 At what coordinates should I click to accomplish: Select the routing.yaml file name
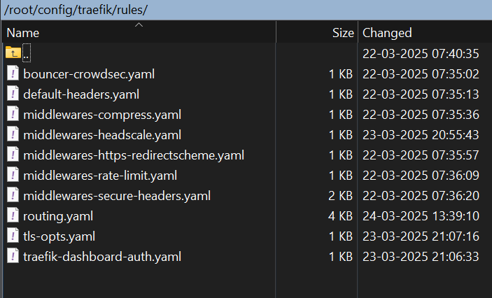click(x=58, y=216)
